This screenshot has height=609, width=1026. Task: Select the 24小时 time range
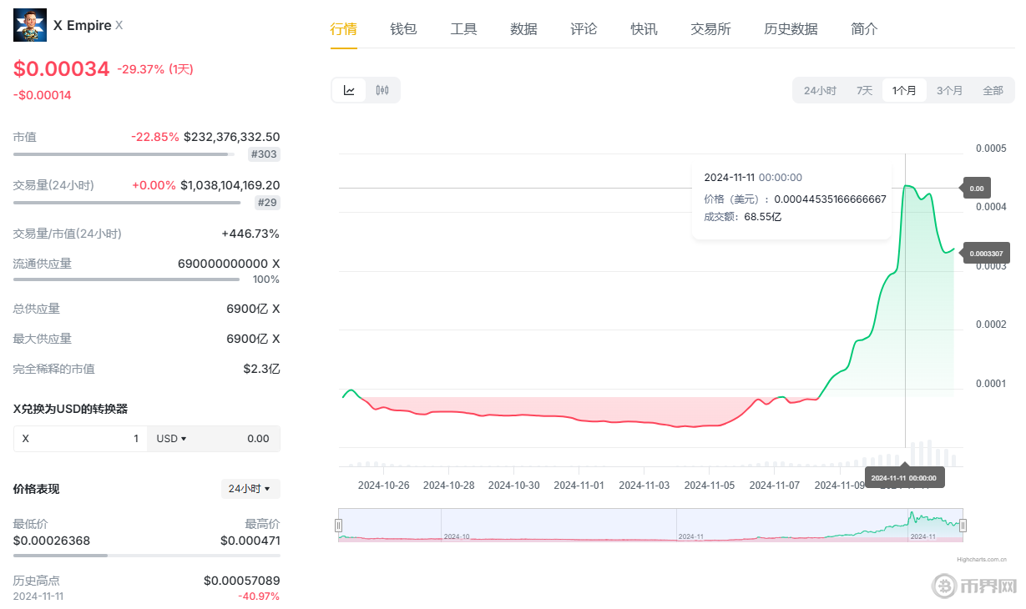pyautogui.click(x=820, y=90)
